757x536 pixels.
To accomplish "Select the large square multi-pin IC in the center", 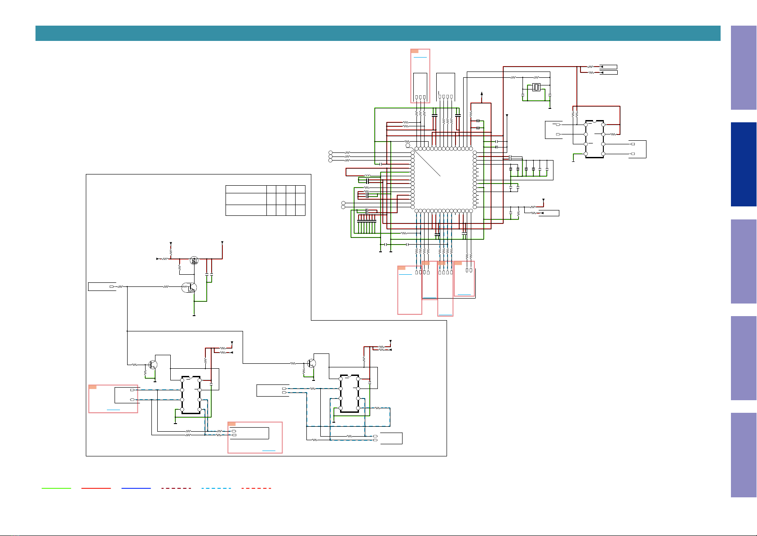I will [x=444, y=179].
